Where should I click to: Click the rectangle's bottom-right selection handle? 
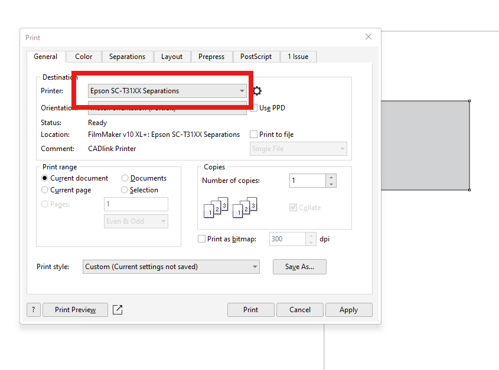pyautogui.click(x=469, y=190)
